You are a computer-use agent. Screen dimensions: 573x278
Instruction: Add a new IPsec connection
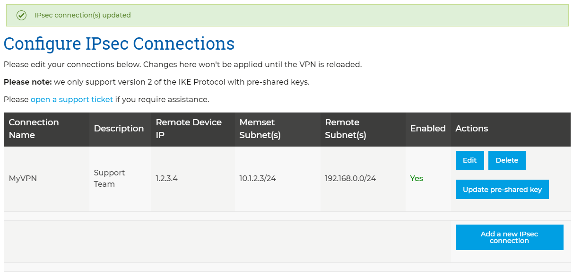(x=509, y=237)
